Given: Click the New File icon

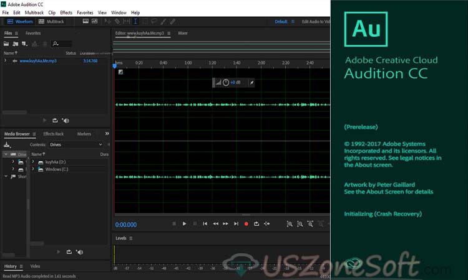Looking at the screenshot, I should click(24, 44).
